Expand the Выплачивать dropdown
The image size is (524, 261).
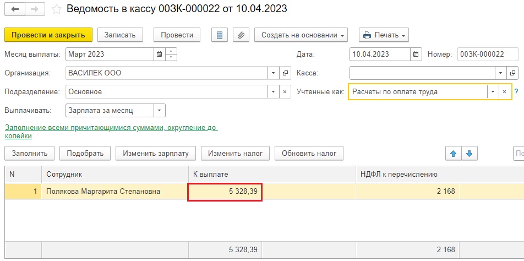tap(160, 111)
